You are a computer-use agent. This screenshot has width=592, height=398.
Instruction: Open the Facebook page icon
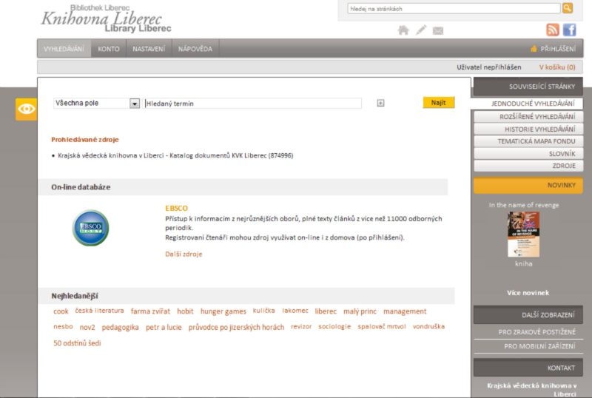point(569,30)
